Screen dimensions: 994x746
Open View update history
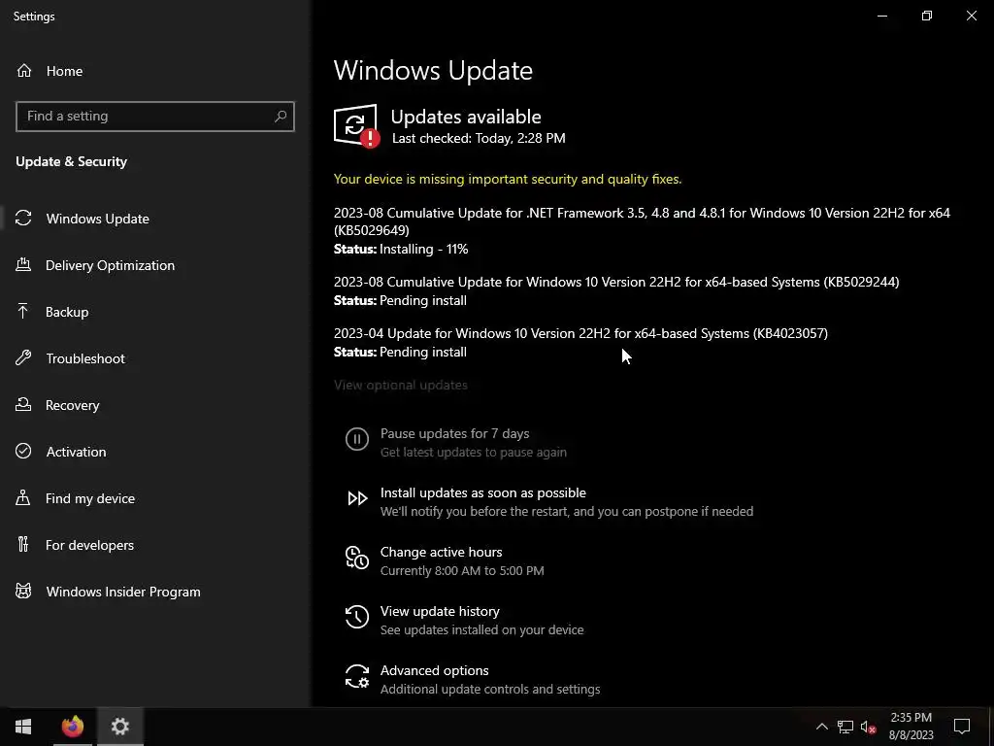[x=440, y=611]
